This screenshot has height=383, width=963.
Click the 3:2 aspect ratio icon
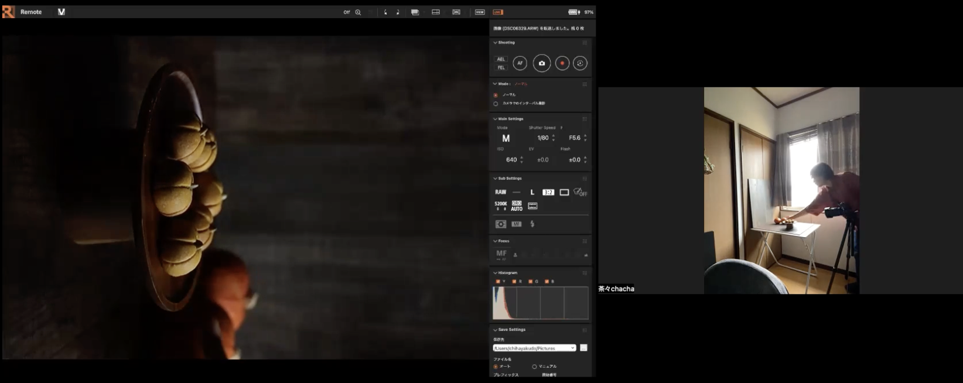[548, 192]
